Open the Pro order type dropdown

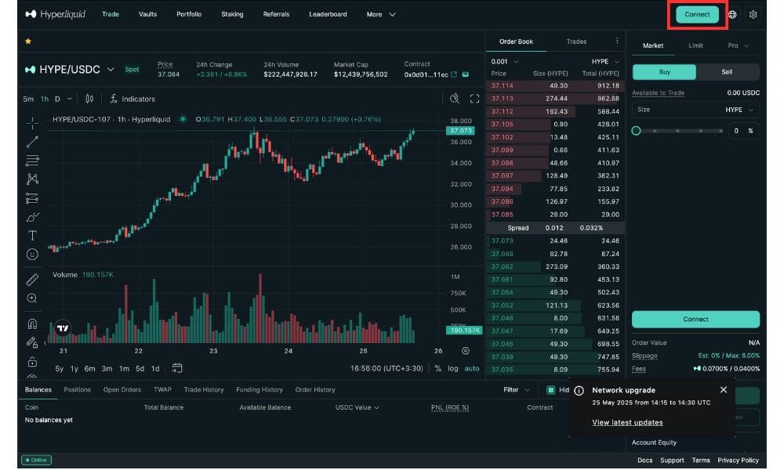[739, 45]
